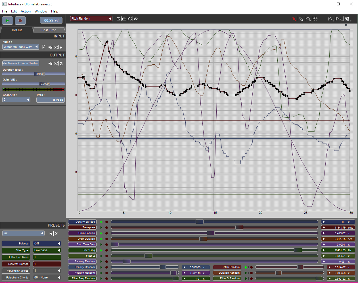The width and height of the screenshot is (358, 283).
Task: Click the Gain (dB) slider handle
Action: (45, 84)
